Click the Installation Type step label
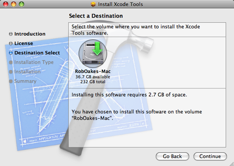This screenshot has width=234, height=166. click(x=34, y=62)
